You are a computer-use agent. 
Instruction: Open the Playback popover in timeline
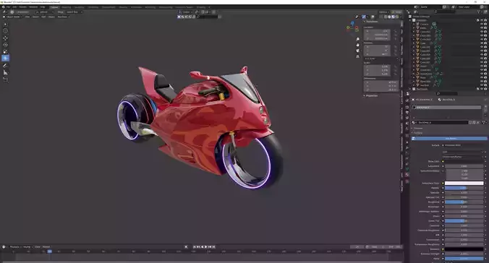[x=15, y=247]
